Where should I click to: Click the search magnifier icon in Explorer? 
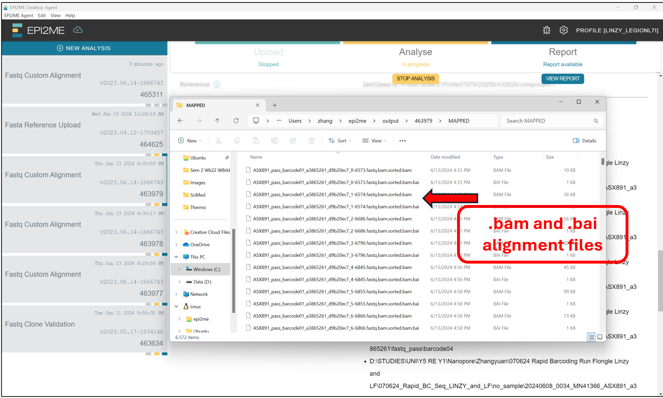pyautogui.click(x=596, y=121)
